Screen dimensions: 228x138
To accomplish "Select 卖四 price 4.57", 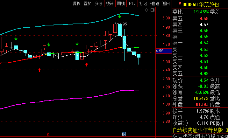I will (204, 25).
